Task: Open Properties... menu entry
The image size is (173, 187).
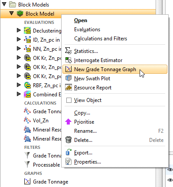Action: 115,162
